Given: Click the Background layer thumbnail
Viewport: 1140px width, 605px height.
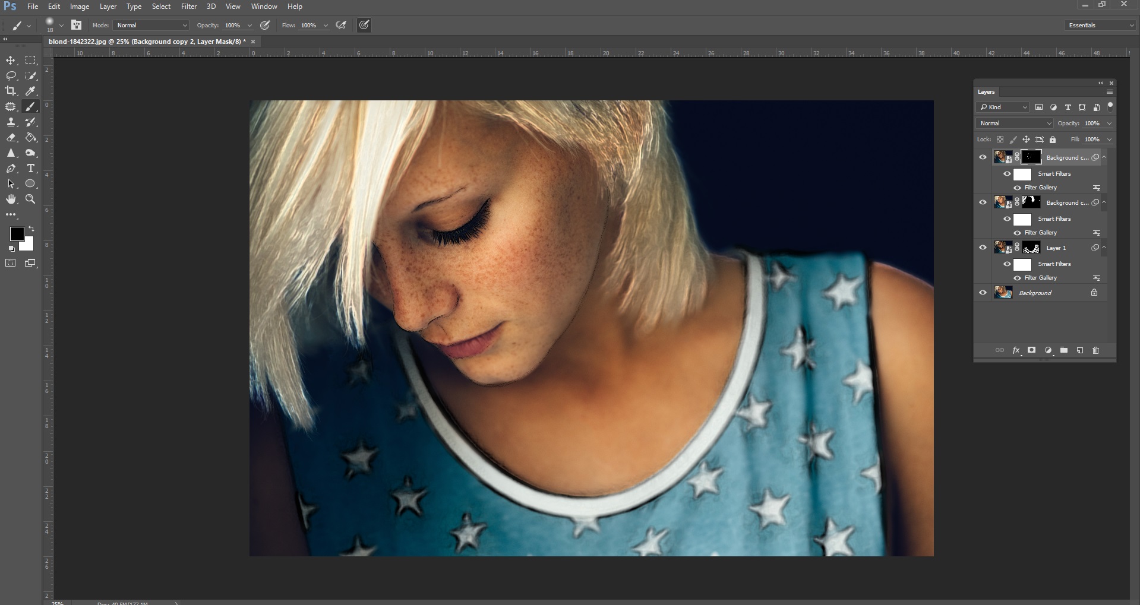Looking at the screenshot, I should click(x=1003, y=292).
